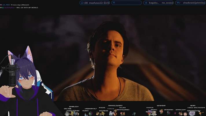Click the badge icon before VicToThePast

click(3, 8)
